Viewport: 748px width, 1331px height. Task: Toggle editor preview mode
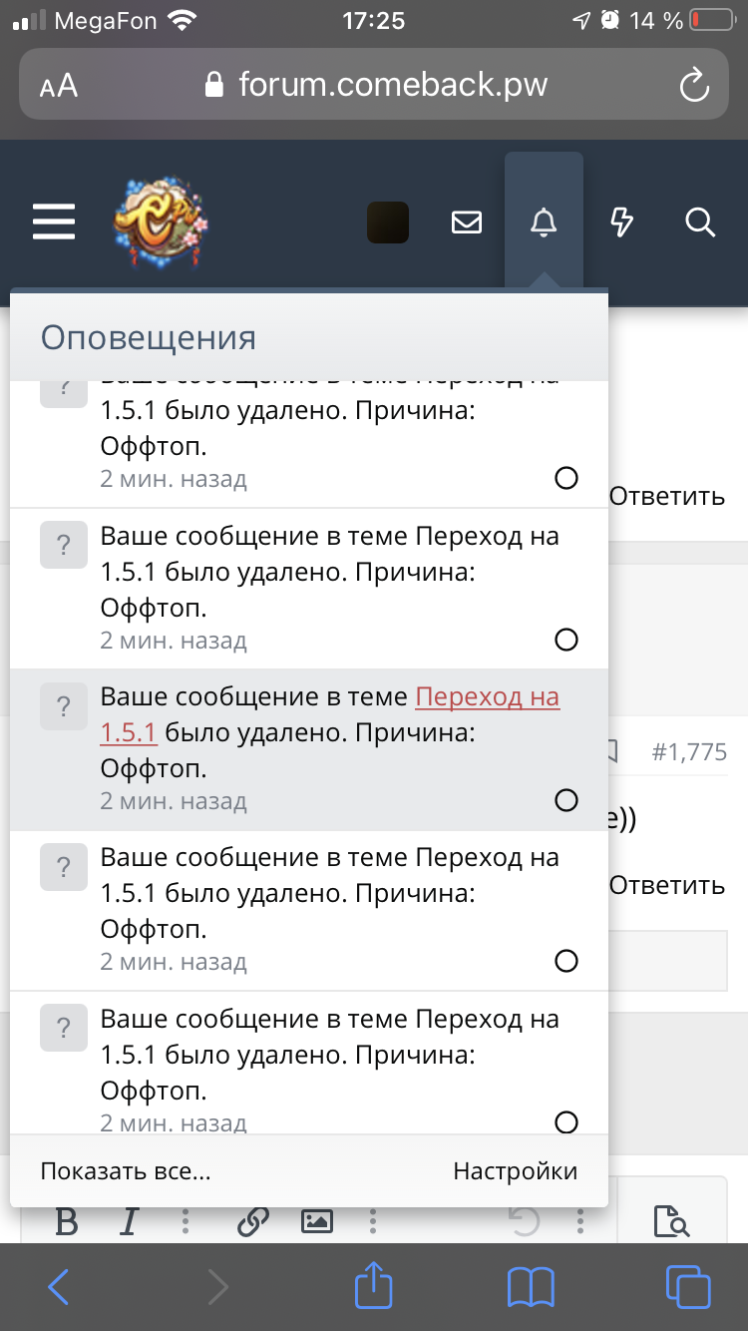[671, 1220]
